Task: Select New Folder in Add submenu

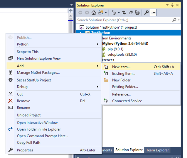Action: (141, 80)
